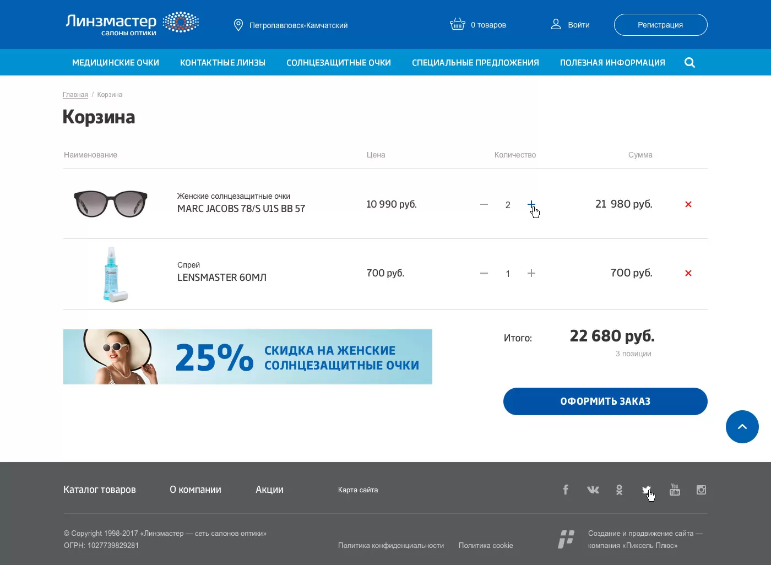Click the VK icon
The height and width of the screenshot is (565, 771).
coord(593,490)
